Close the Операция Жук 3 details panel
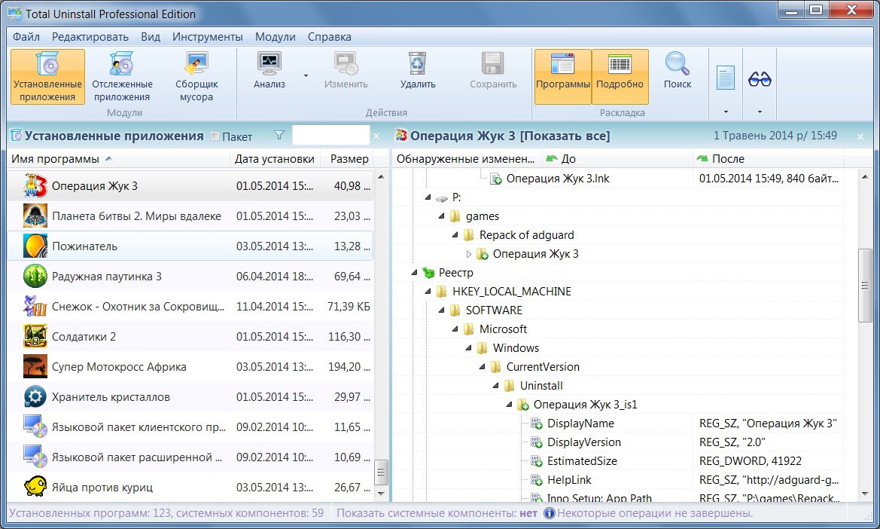880x529 pixels. [x=860, y=136]
